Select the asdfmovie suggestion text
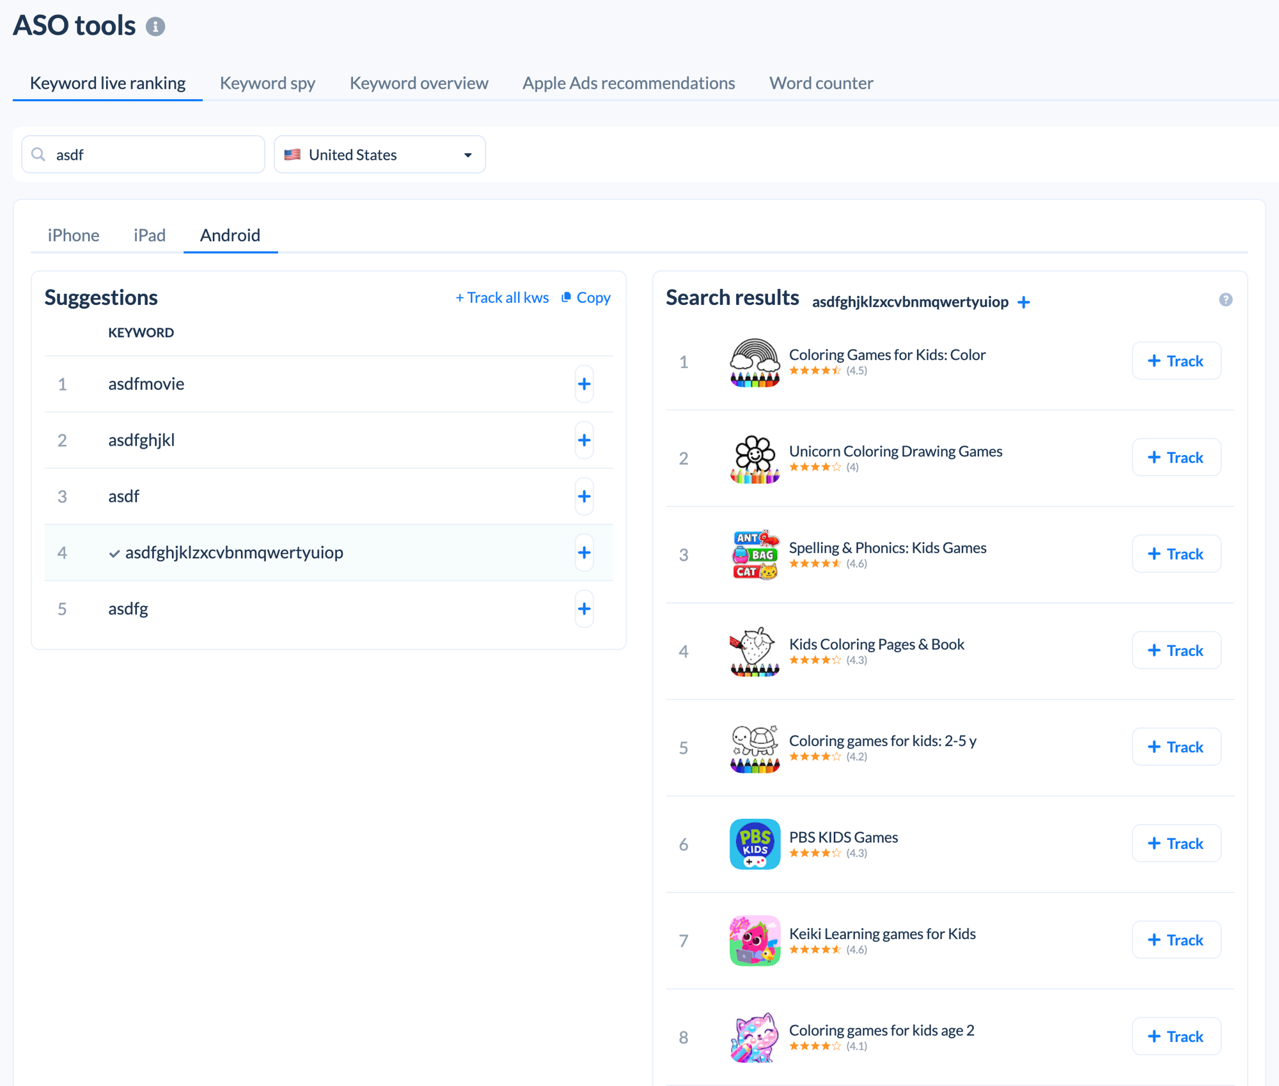 [x=146, y=384]
